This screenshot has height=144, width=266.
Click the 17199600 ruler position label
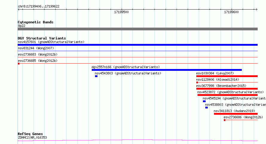(231, 12)
